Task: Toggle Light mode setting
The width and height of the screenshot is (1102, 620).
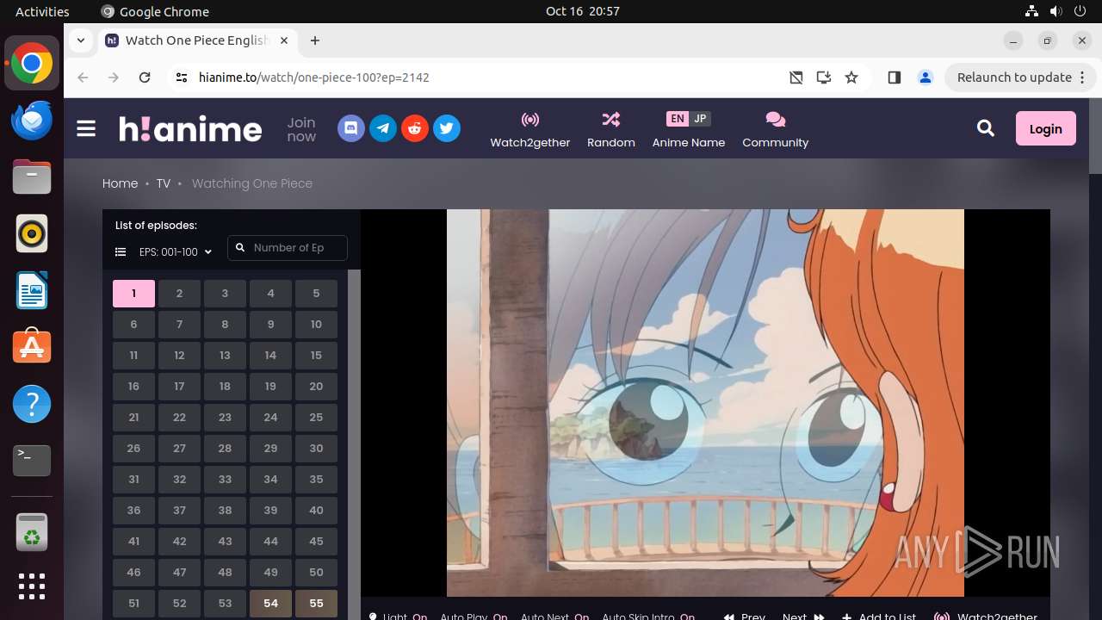Action: click(x=398, y=616)
